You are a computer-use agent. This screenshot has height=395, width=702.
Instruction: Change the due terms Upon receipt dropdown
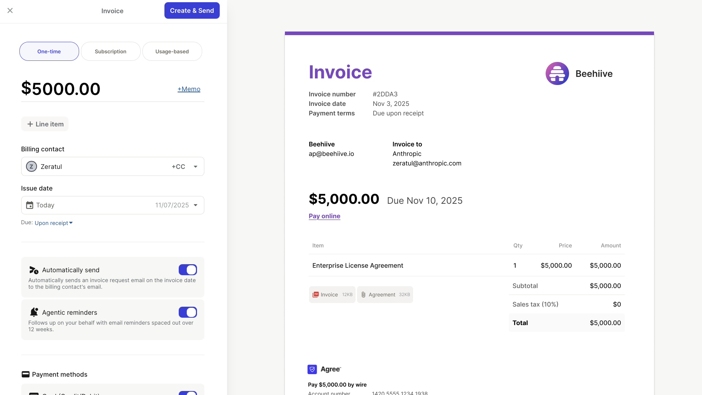[x=54, y=223]
